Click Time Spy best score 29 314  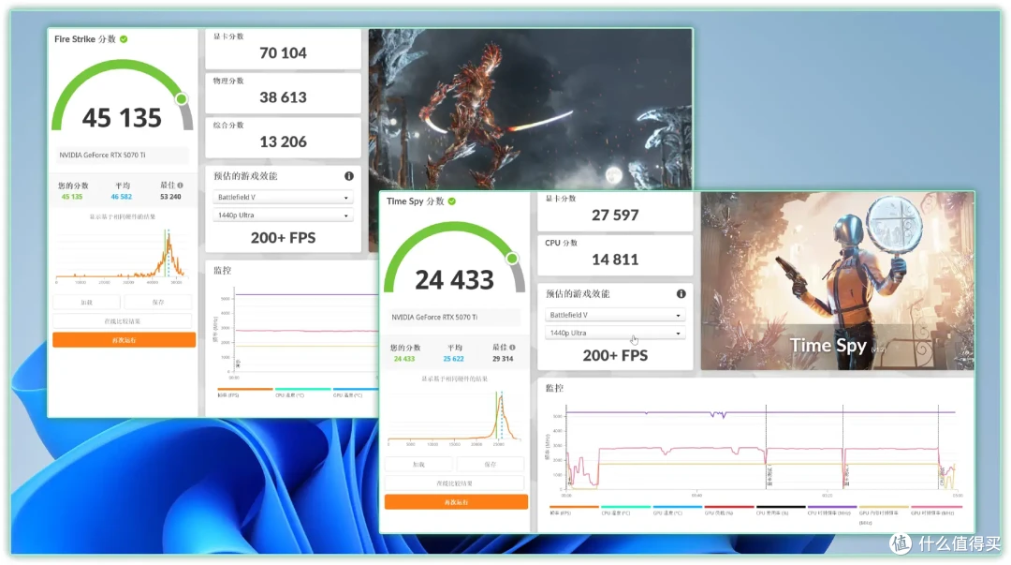point(503,359)
